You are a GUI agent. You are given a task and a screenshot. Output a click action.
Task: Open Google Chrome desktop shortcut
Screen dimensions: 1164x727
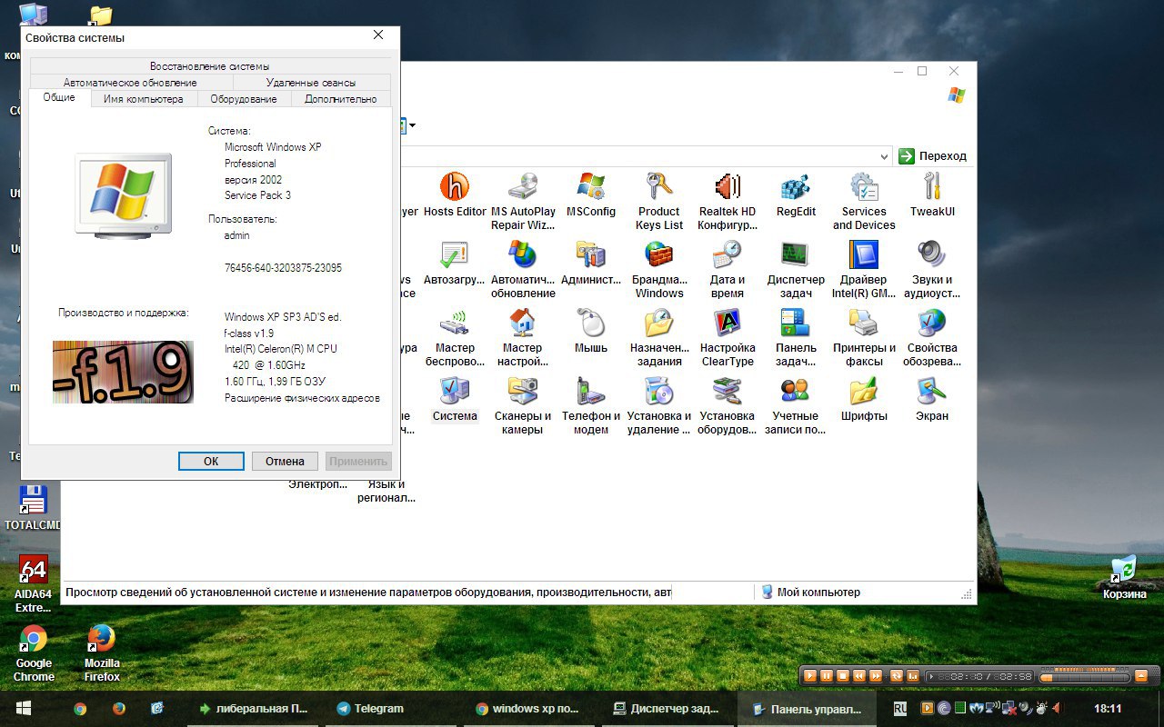[x=34, y=652]
